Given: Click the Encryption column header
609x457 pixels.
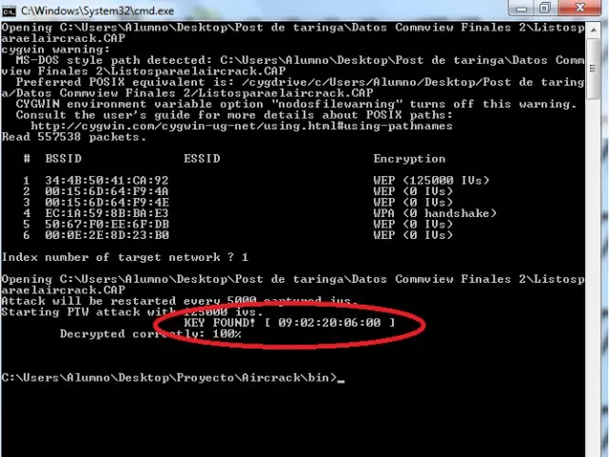Looking at the screenshot, I should click(409, 159).
